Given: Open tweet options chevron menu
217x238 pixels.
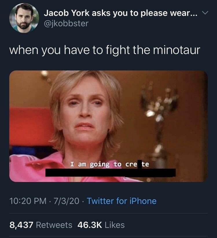Looking at the screenshot, I should tap(205, 13).
